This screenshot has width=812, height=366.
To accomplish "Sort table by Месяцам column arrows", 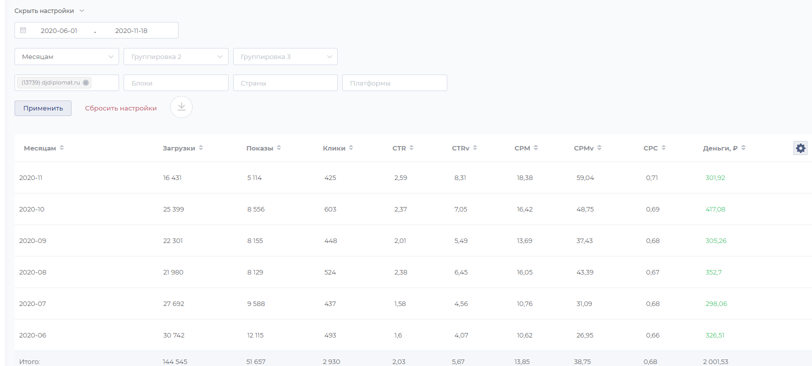I will click(x=62, y=148).
